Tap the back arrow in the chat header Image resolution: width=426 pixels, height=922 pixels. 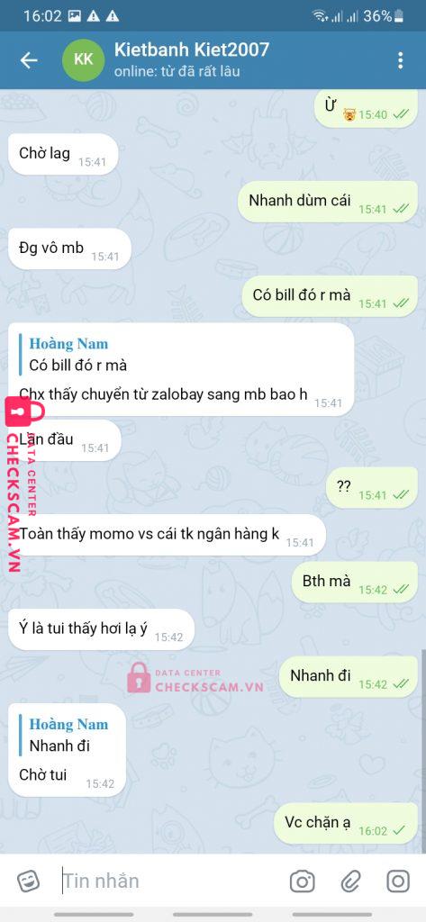tap(29, 60)
